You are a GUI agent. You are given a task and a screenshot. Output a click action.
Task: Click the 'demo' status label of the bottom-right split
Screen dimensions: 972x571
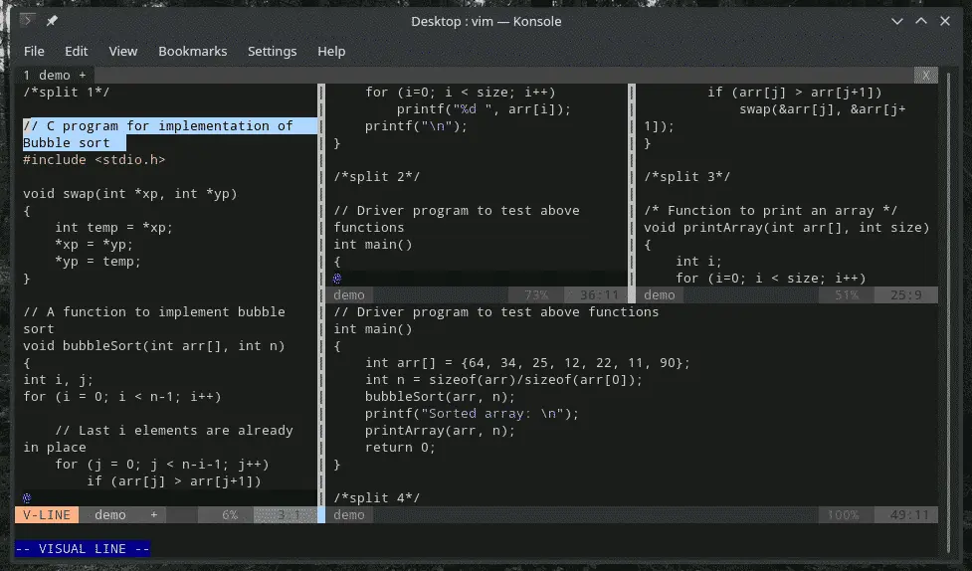click(x=349, y=515)
